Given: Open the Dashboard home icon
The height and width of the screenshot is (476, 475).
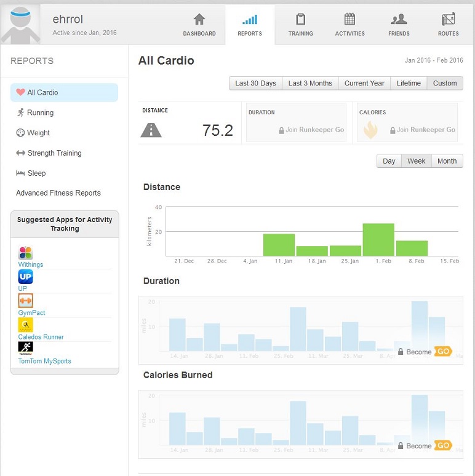Looking at the screenshot, I should (x=199, y=19).
